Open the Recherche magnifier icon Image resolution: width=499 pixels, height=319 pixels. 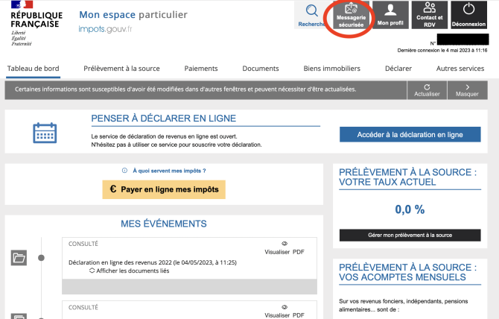point(312,12)
